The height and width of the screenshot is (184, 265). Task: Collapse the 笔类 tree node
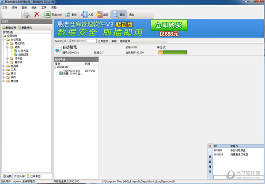click(x=7, y=47)
